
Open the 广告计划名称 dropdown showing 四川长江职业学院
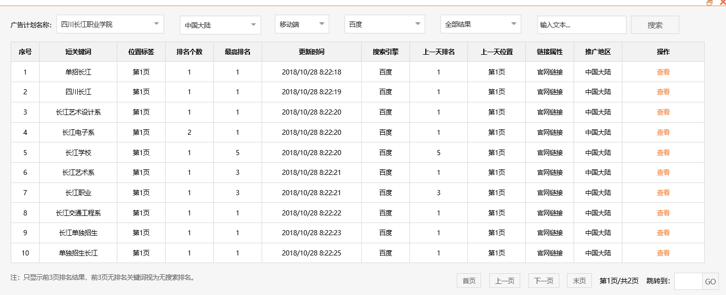[110, 24]
